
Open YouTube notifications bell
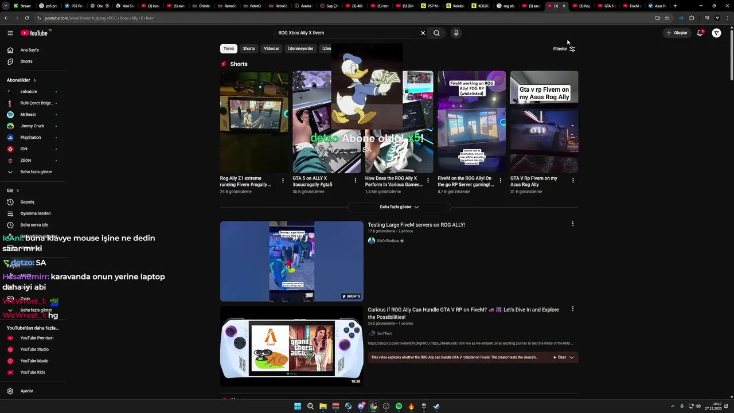coord(700,33)
